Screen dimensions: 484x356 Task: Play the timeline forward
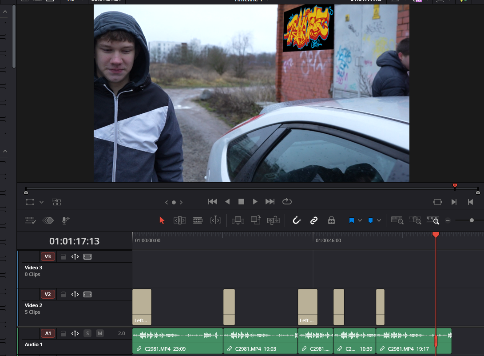255,201
